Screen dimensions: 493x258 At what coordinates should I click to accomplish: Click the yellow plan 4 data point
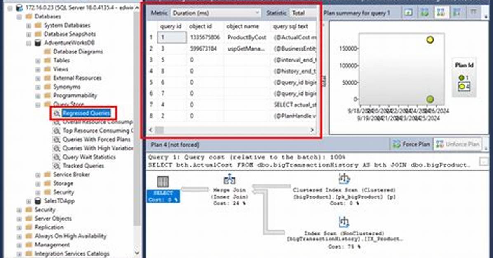[430, 40]
